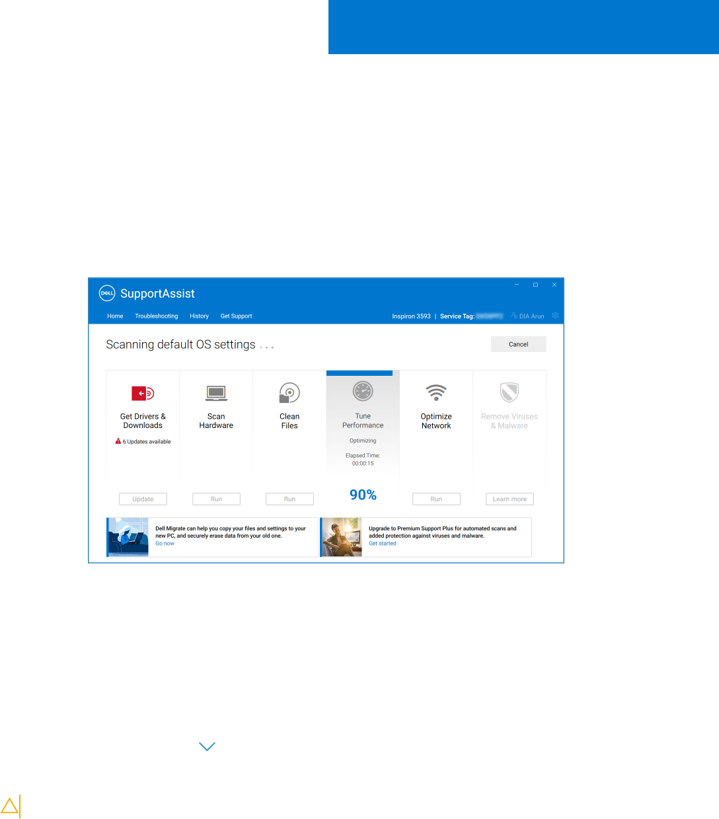
Task: Click the 'Scan Hardware' label
Action: [216, 421]
